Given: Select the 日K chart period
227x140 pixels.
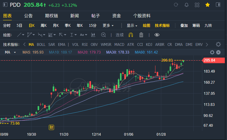Looking at the screenshot, I should point(32,26).
